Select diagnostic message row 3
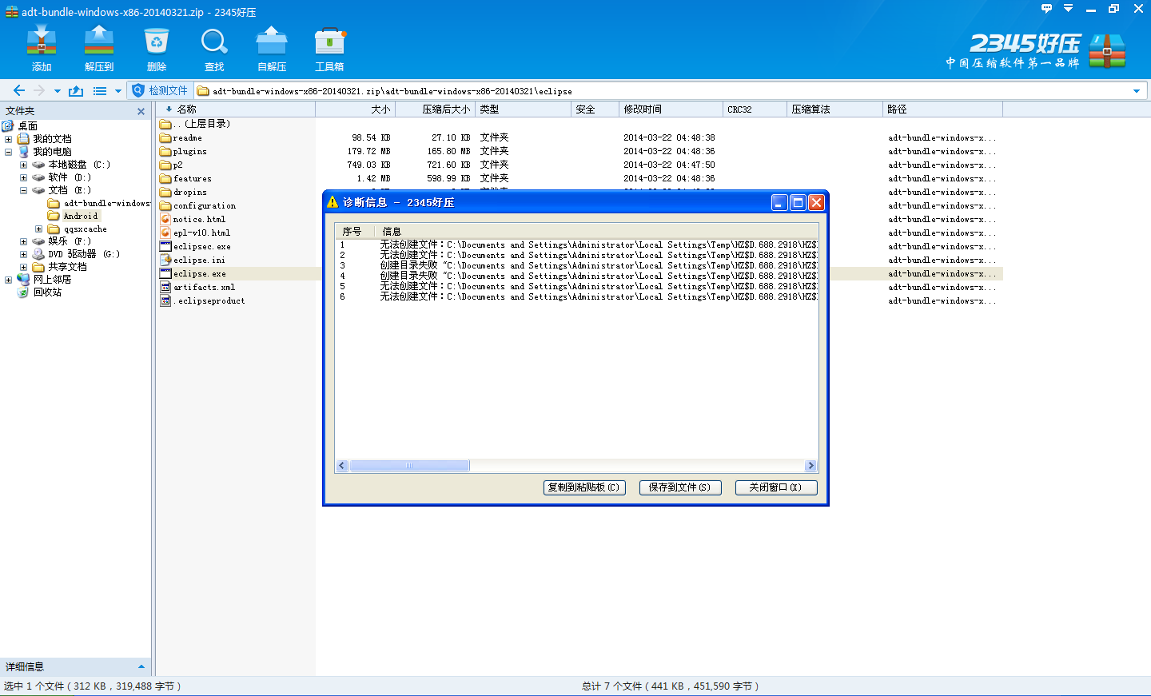 [576, 265]
